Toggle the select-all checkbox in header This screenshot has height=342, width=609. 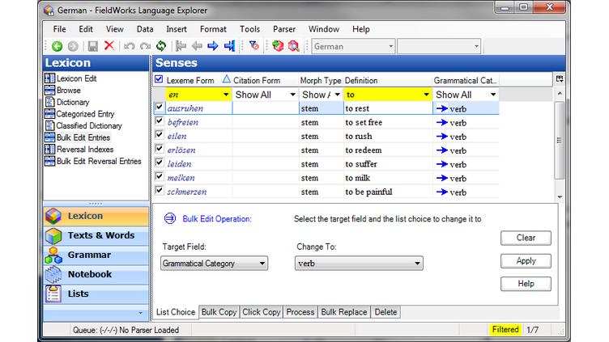coord(159,79)
